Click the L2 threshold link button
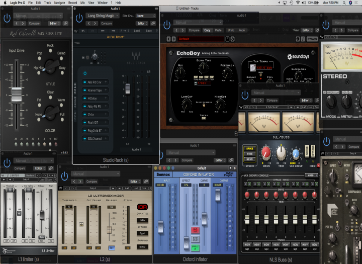 tap(81, 224)
